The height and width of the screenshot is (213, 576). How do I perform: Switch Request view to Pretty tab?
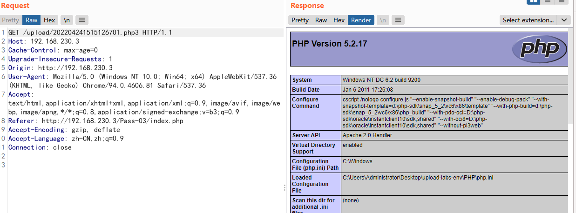tap(10, 20)
